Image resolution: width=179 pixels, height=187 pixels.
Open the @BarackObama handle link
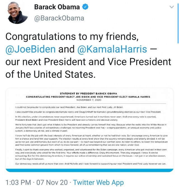tap(59, 18)
